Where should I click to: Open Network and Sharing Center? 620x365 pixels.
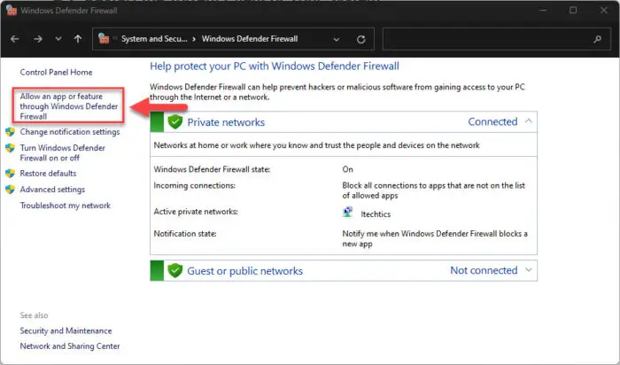pyautogui.click(x=70, y=346)
